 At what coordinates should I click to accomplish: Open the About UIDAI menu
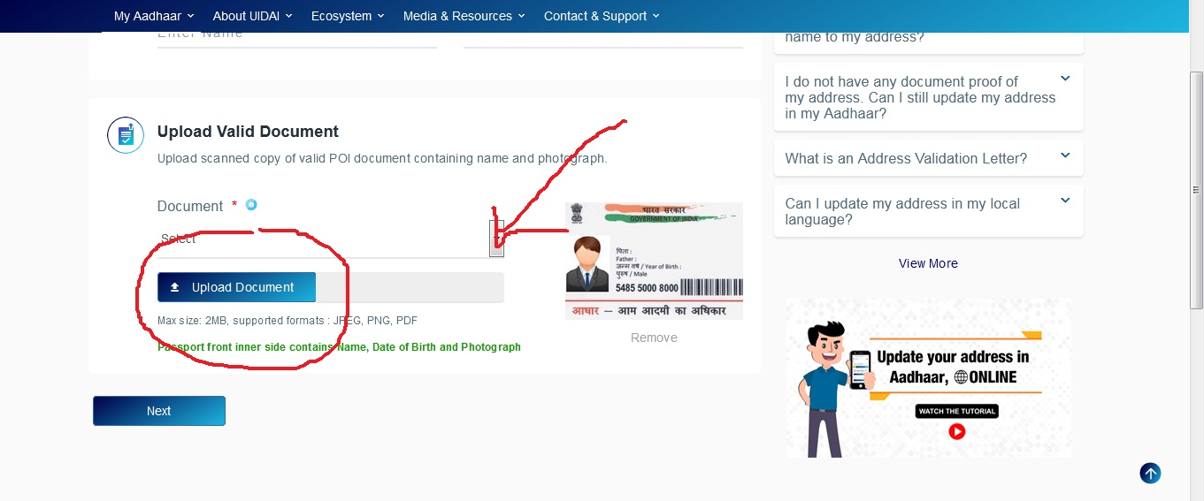click(x=252, y=16)
